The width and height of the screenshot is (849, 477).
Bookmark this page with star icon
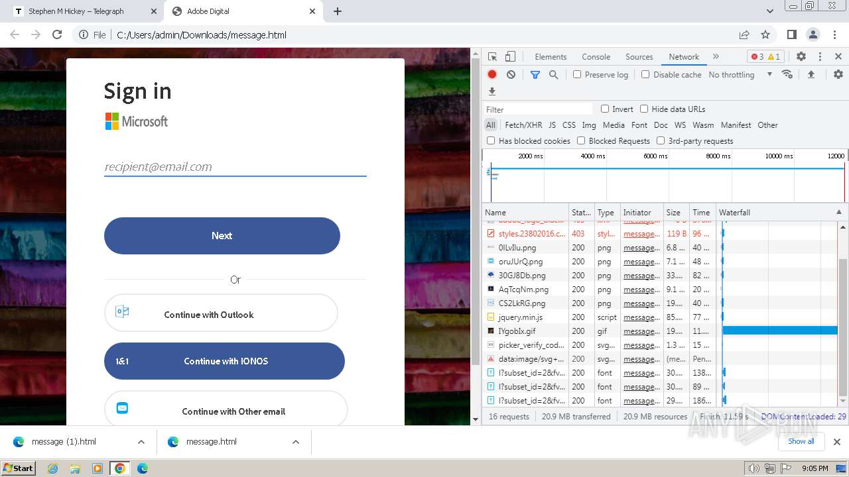[765, 34]
